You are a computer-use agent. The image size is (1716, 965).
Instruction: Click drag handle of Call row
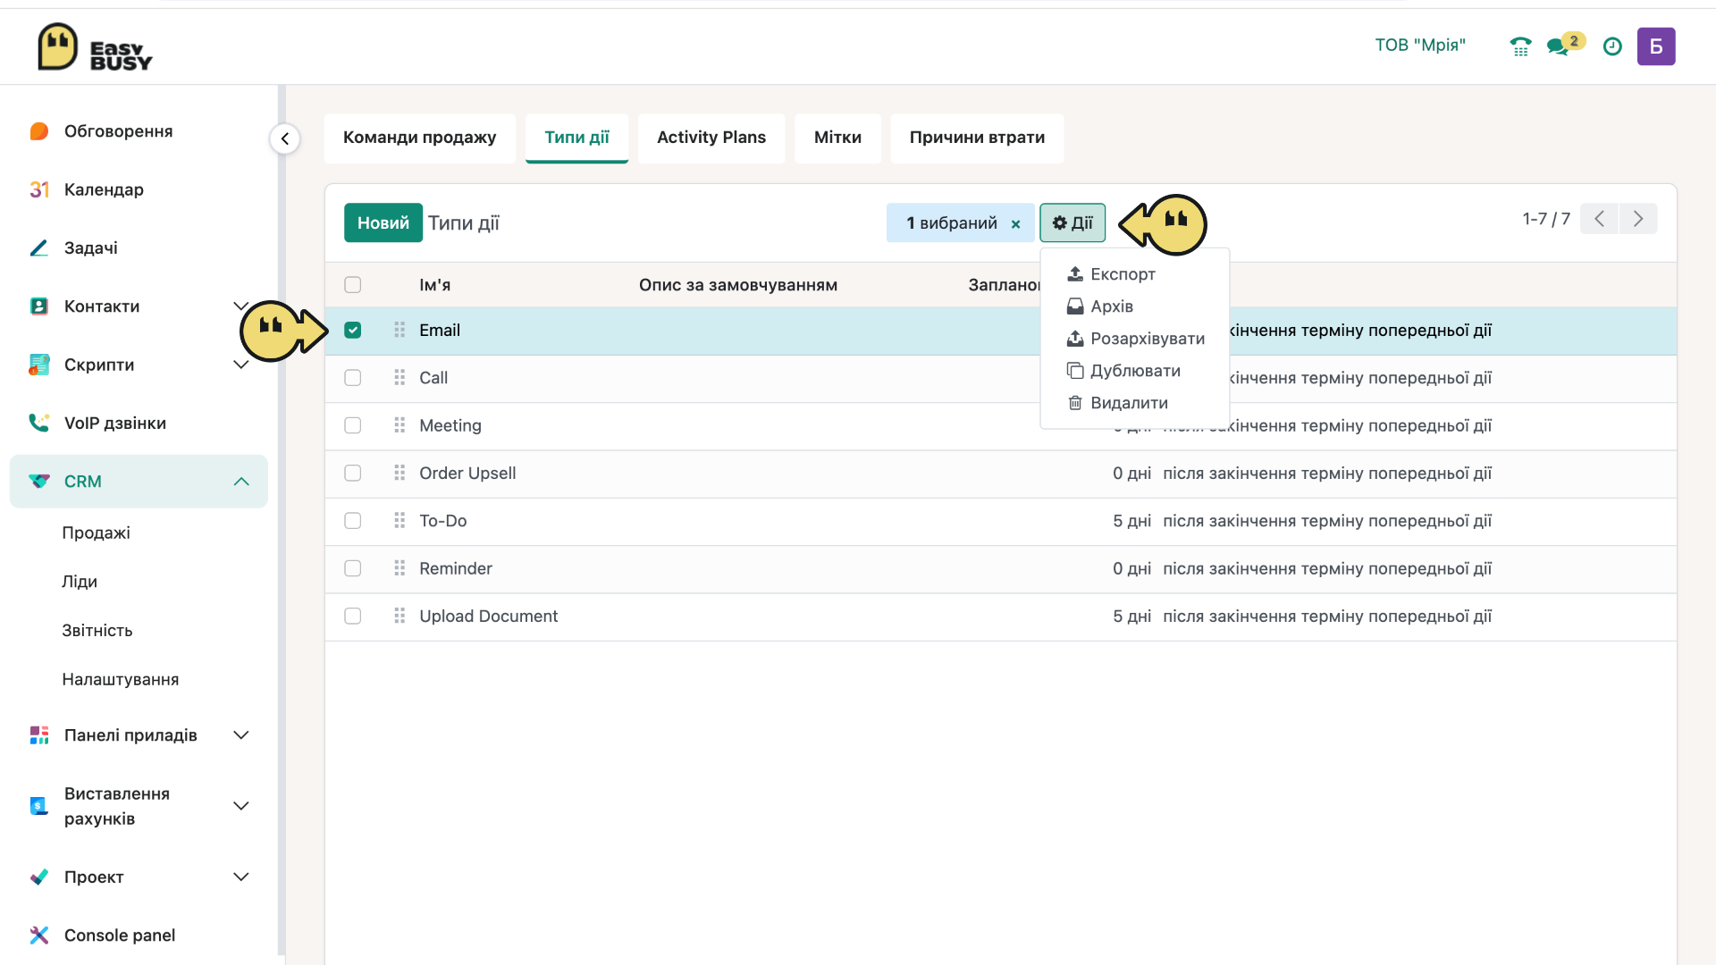tap(400, 378)
